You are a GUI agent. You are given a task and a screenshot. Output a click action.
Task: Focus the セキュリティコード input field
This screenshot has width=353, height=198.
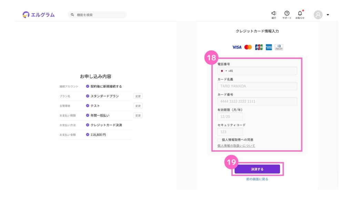(x=230, y=132)
